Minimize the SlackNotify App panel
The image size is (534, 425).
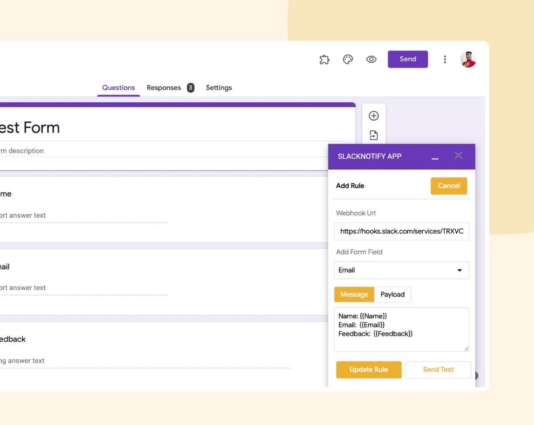[435, 157]
